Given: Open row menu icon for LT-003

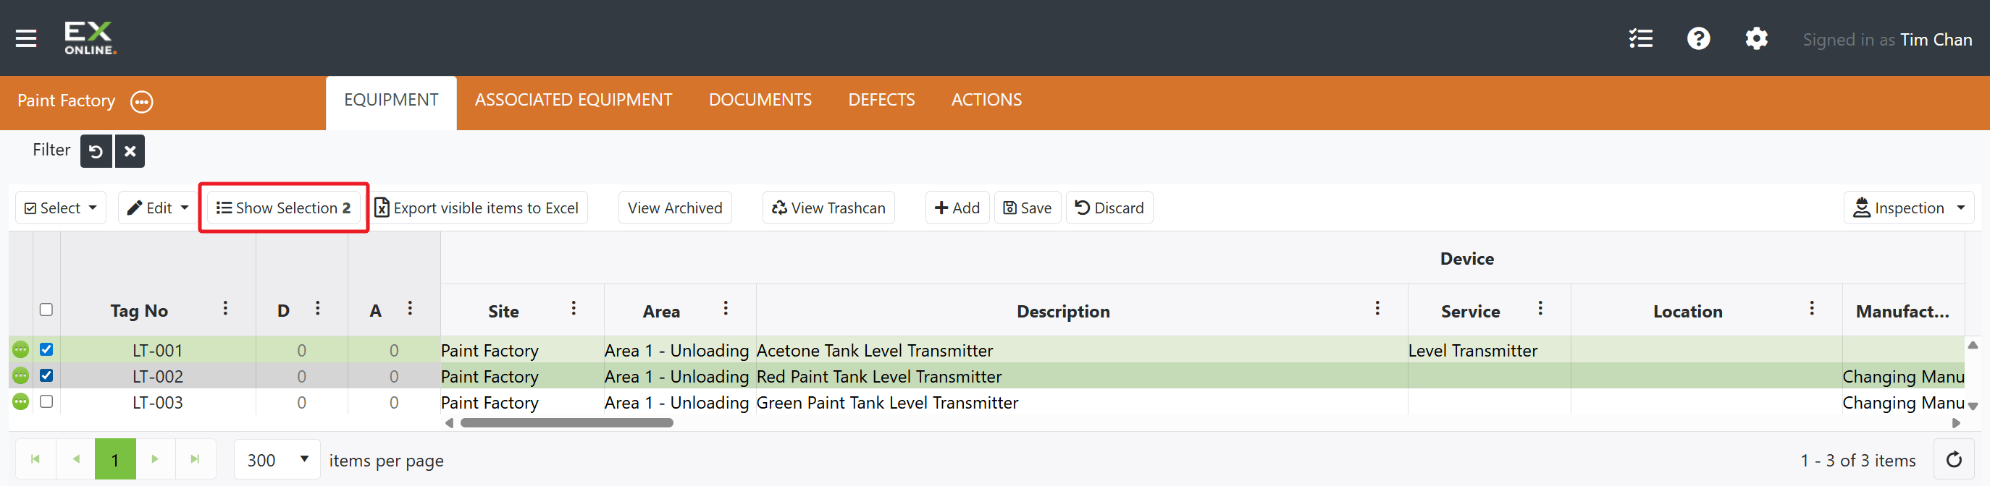Looking at the screenshot, I should point(21,402).
